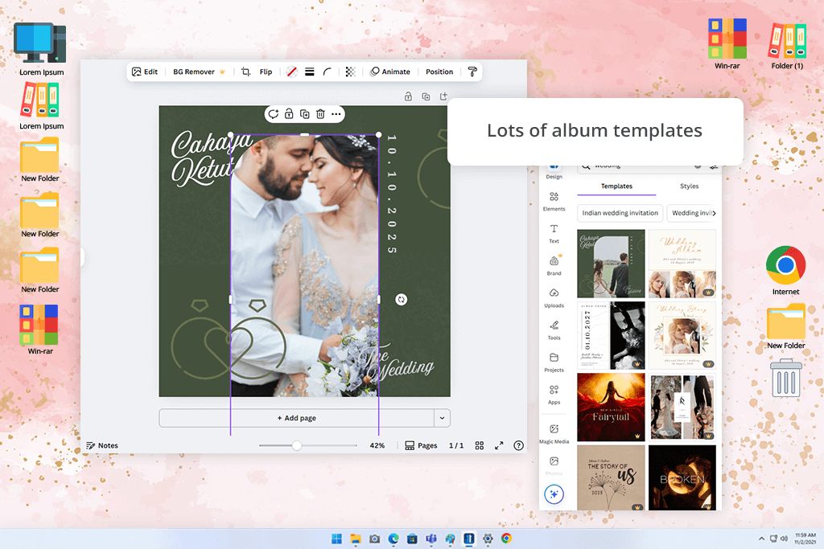Image resolution: width=824 pixels, height=549 pixels.
Task: Select the 01.10.2027 album cover template
Action: point(611,335)
